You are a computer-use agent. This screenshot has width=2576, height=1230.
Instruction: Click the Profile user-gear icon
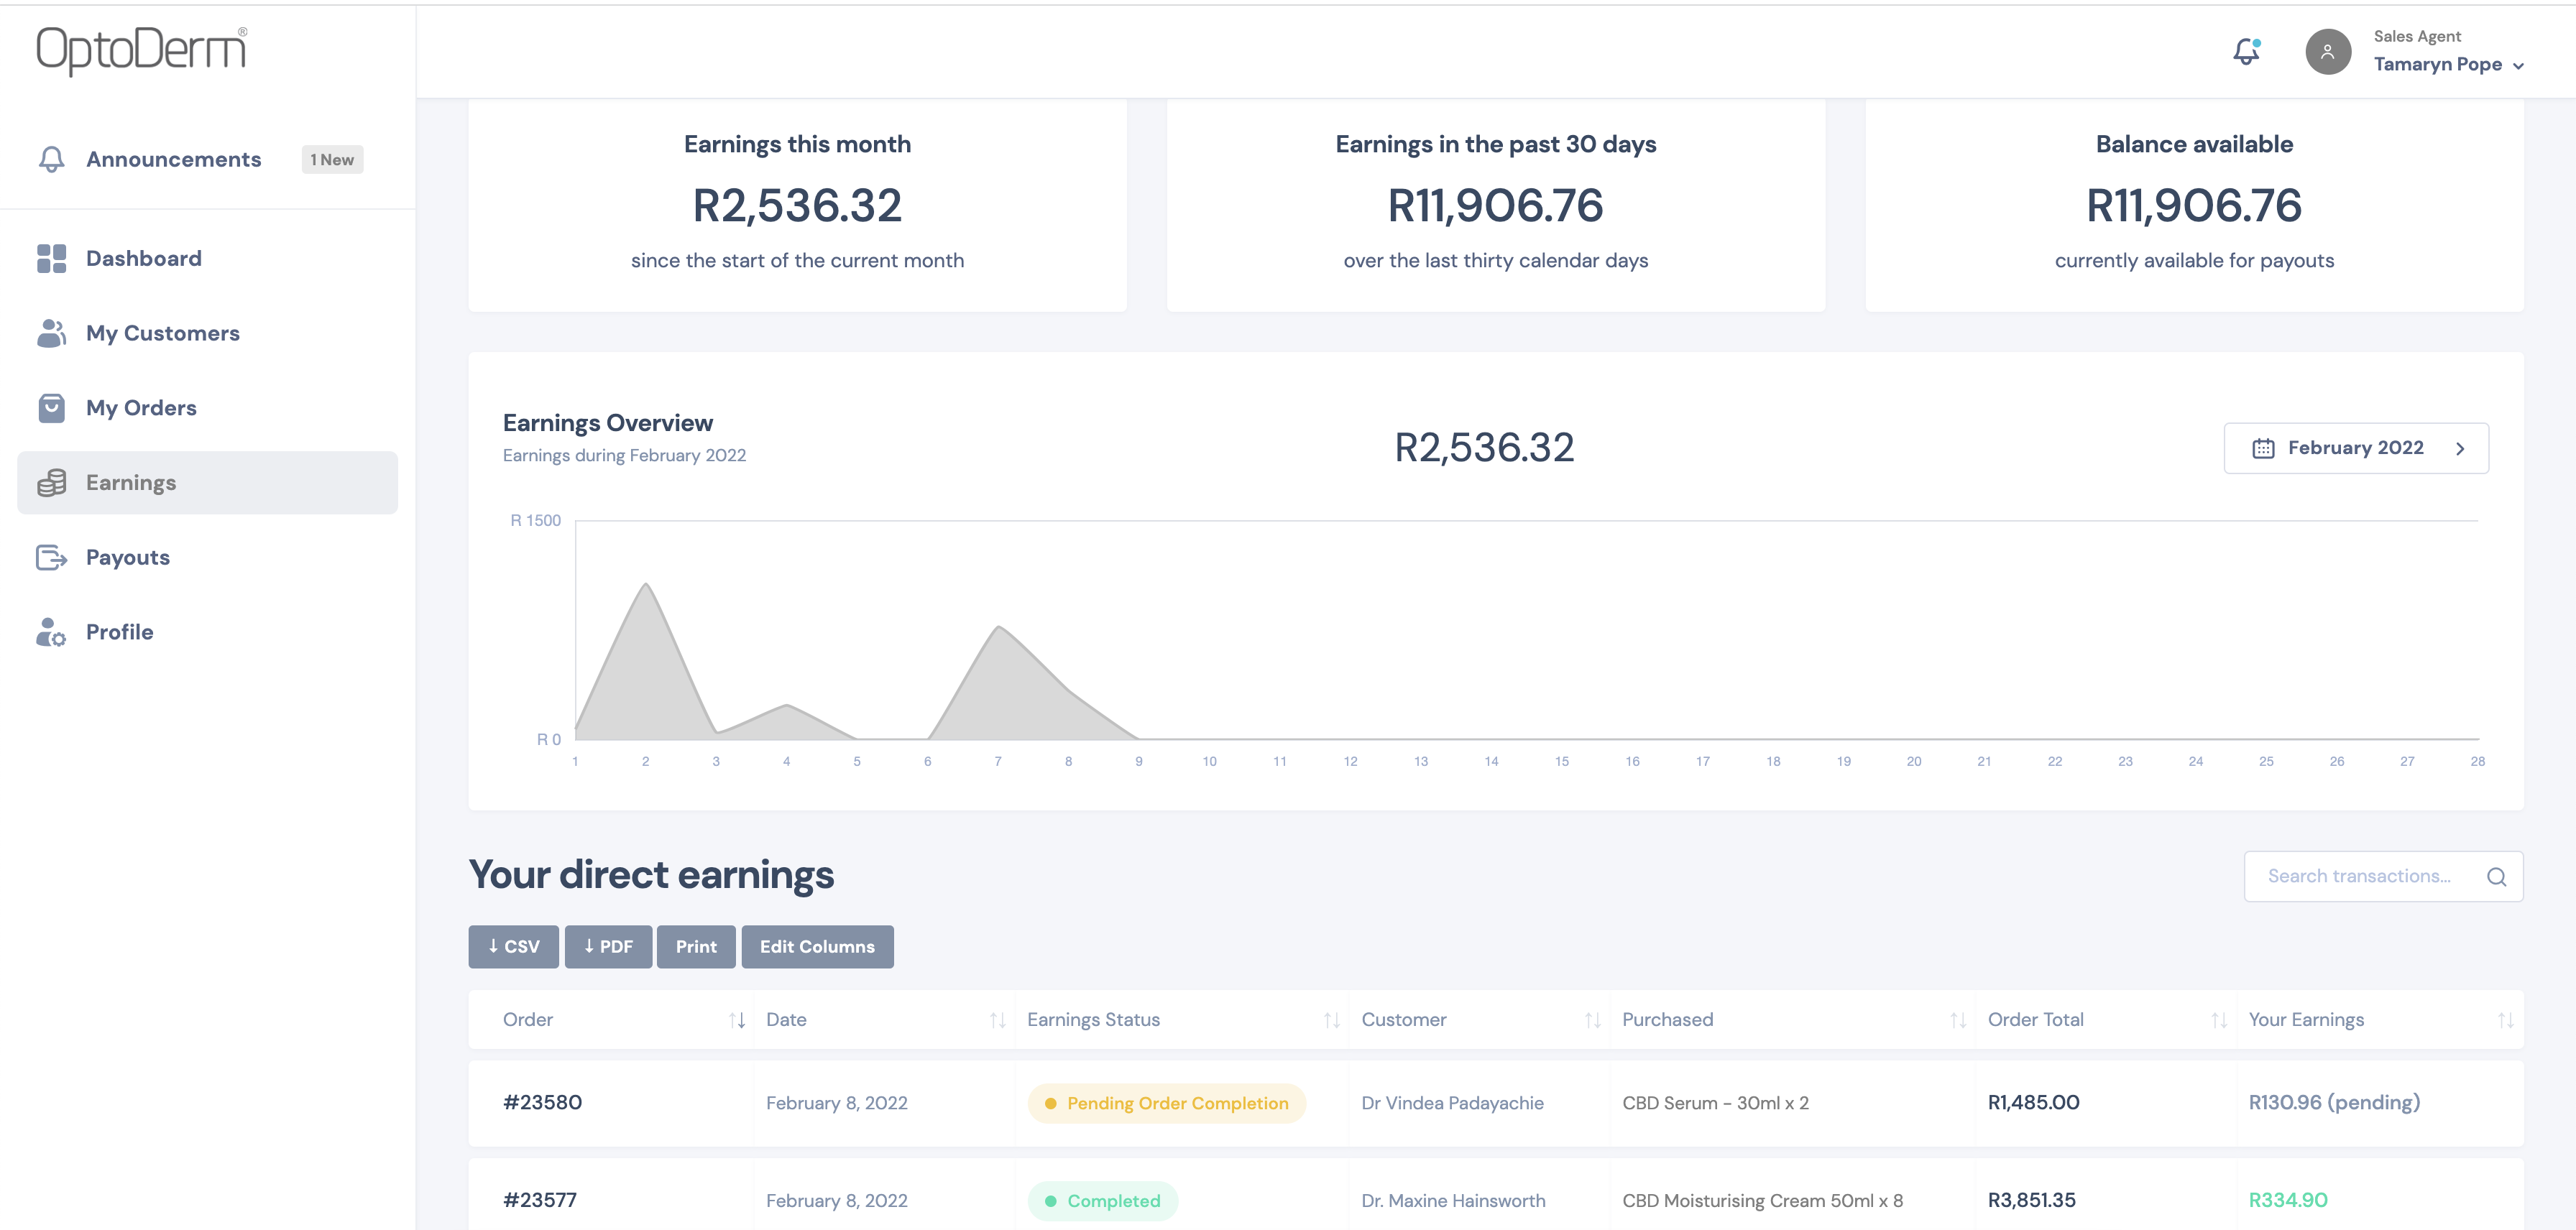52,632
